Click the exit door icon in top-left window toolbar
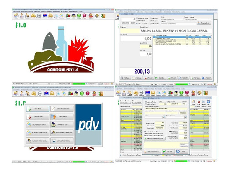 point(103,15)
